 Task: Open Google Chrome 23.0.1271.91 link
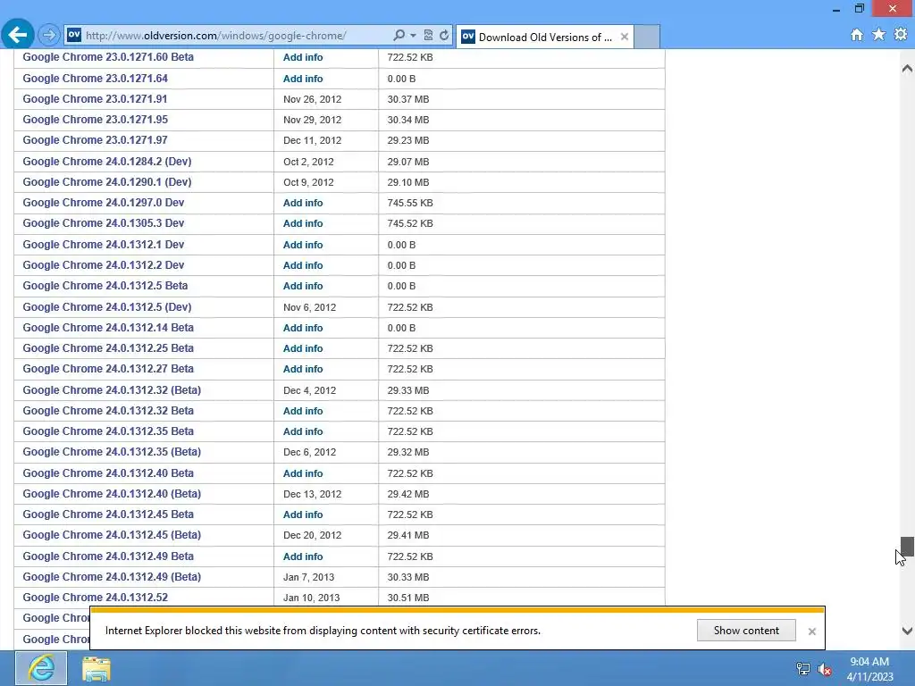pos(95,99)
